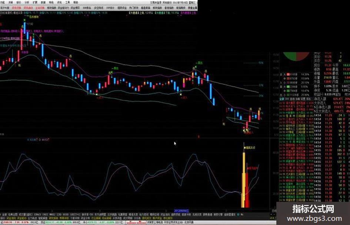Select 热门板块 in the toolbar

point(134,8)
